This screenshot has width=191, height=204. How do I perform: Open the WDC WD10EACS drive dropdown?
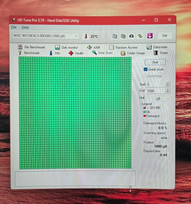(x=46, y=36)
